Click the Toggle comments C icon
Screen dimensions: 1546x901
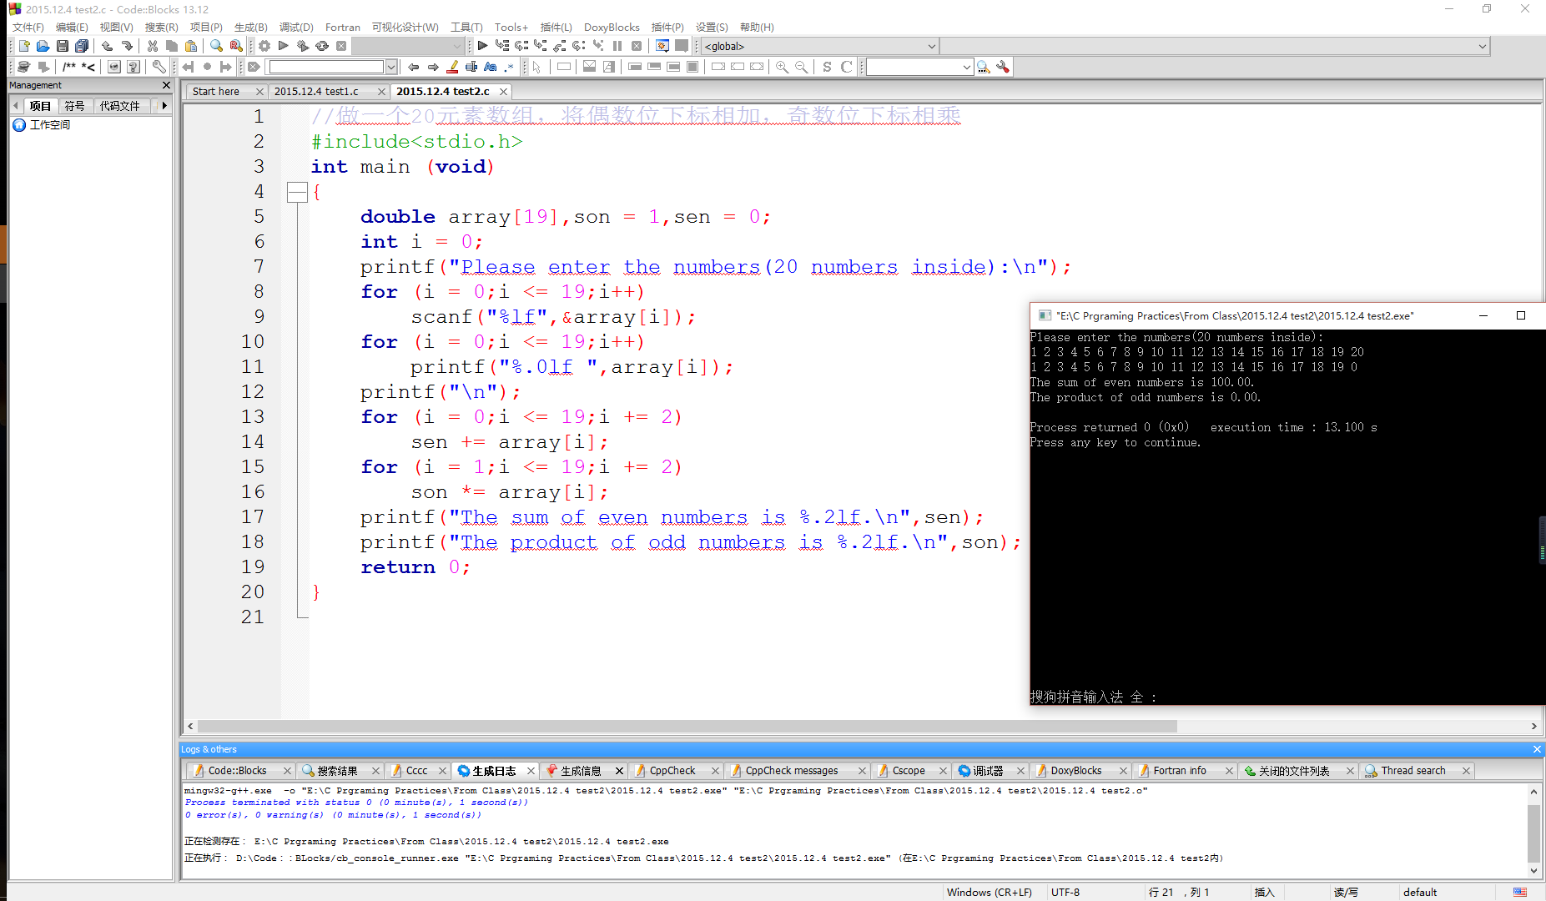click(846, 67)
